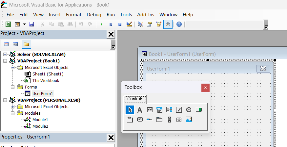Collapse the VBAProject (PERSONAL.XLSB) node
The image size is (287, 147).
(5, 100)
